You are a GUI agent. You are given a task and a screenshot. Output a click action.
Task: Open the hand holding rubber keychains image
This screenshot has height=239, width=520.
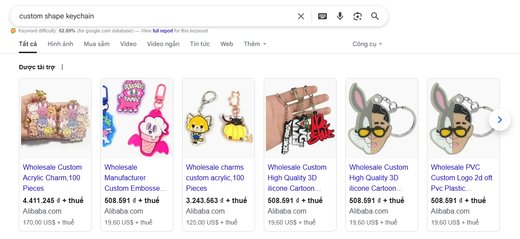[x=300, y=119]
